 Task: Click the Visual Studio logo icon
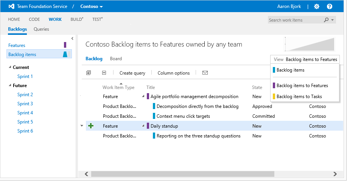click(11, 6)
